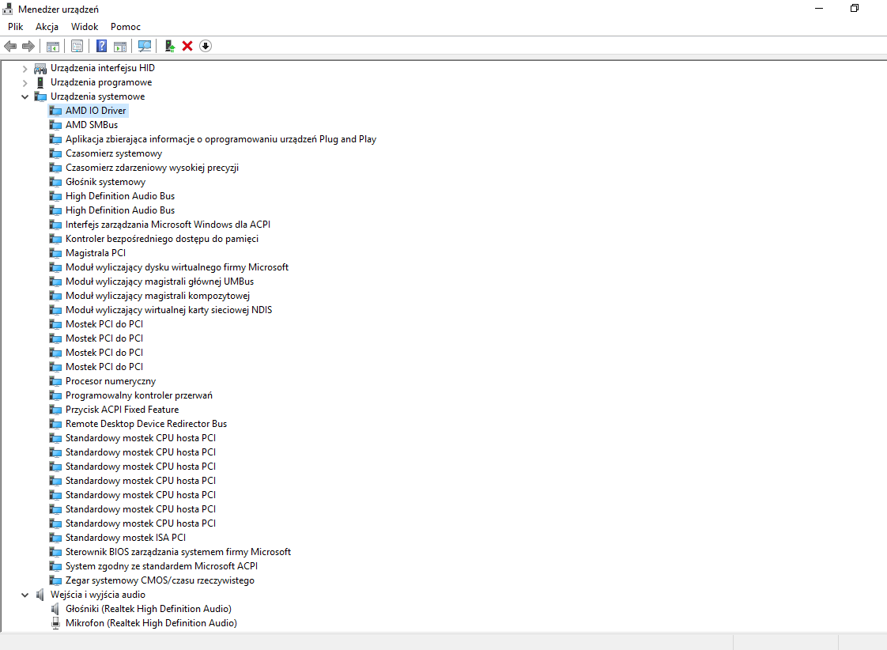Select the AMD IO Driver device
Screen dimensions: 887x650
[x=96, y=111]
